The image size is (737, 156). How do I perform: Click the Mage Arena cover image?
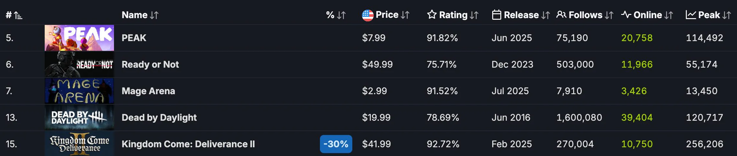[x=79, y=91]
